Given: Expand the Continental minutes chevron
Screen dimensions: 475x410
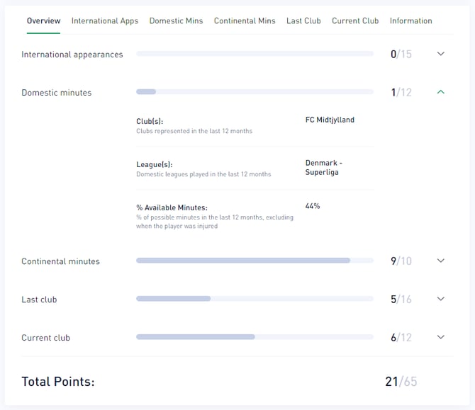Looking at the screenshot, I should coord(440,261).
